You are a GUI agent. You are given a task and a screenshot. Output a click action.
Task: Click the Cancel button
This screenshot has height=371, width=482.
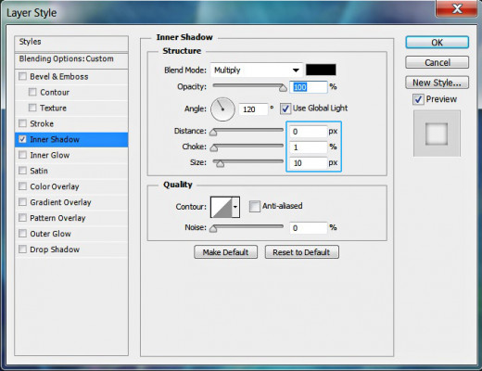pyautogui.click(x=437, y=62)
